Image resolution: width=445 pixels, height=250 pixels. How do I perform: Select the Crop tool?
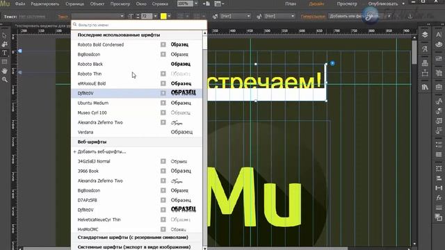tap(5, 44)
